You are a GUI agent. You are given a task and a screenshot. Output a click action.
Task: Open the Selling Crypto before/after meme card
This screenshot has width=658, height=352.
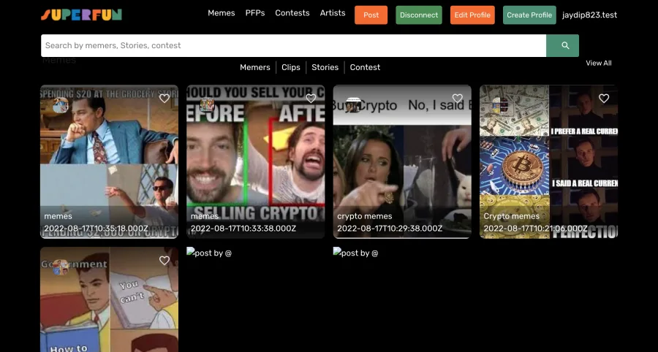[256, 161]
